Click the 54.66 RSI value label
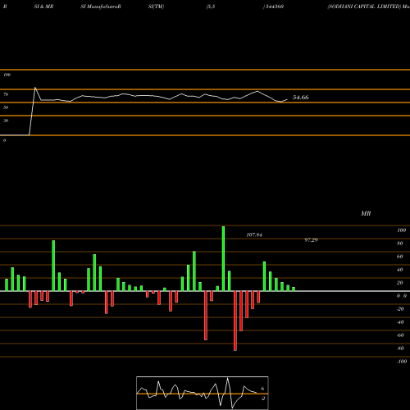Screen dimensions: 410x410 (301, 98)
